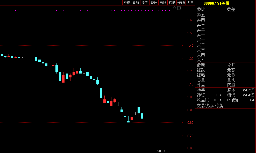Click the 交易状态: 停牌 status row
The height and width of the screenshot is (153, 256).
pos(210,106)
